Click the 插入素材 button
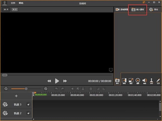Viewport: 162px width, 121px height. click(x=137, y=9)
